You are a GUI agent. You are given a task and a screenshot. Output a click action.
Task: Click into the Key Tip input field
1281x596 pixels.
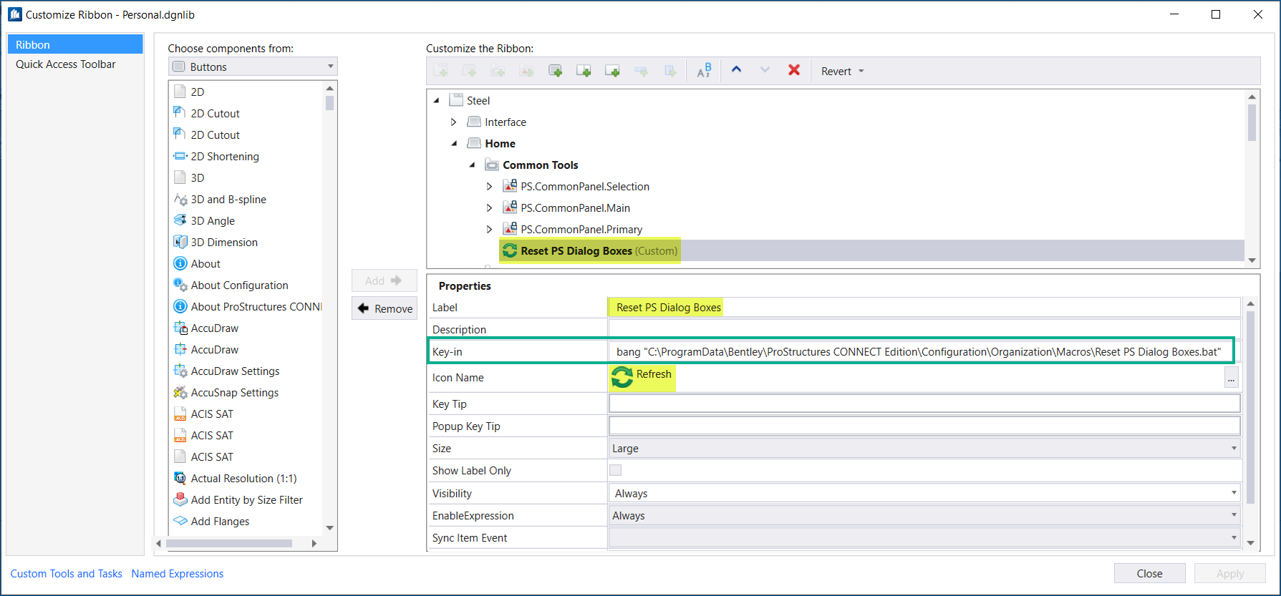click(x=924, y=404)
